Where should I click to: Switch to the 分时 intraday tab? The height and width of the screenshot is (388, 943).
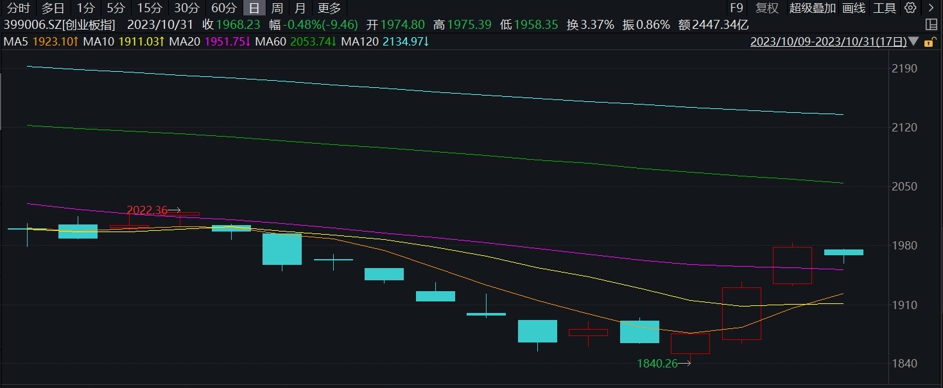point(18,8)
